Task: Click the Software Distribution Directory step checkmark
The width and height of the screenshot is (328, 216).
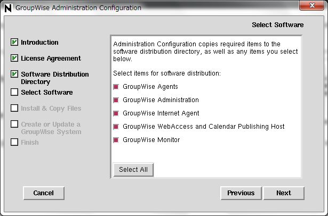Action: (14, 74)
